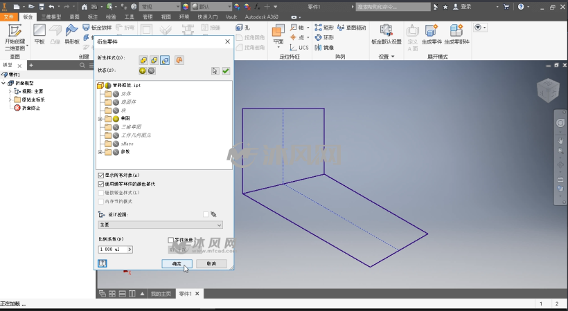The height and width of the screenshot is (311, 568).
Task: Select the first derive style (single solid merged)
Action: pyautogui.click(x=144, y=60)
